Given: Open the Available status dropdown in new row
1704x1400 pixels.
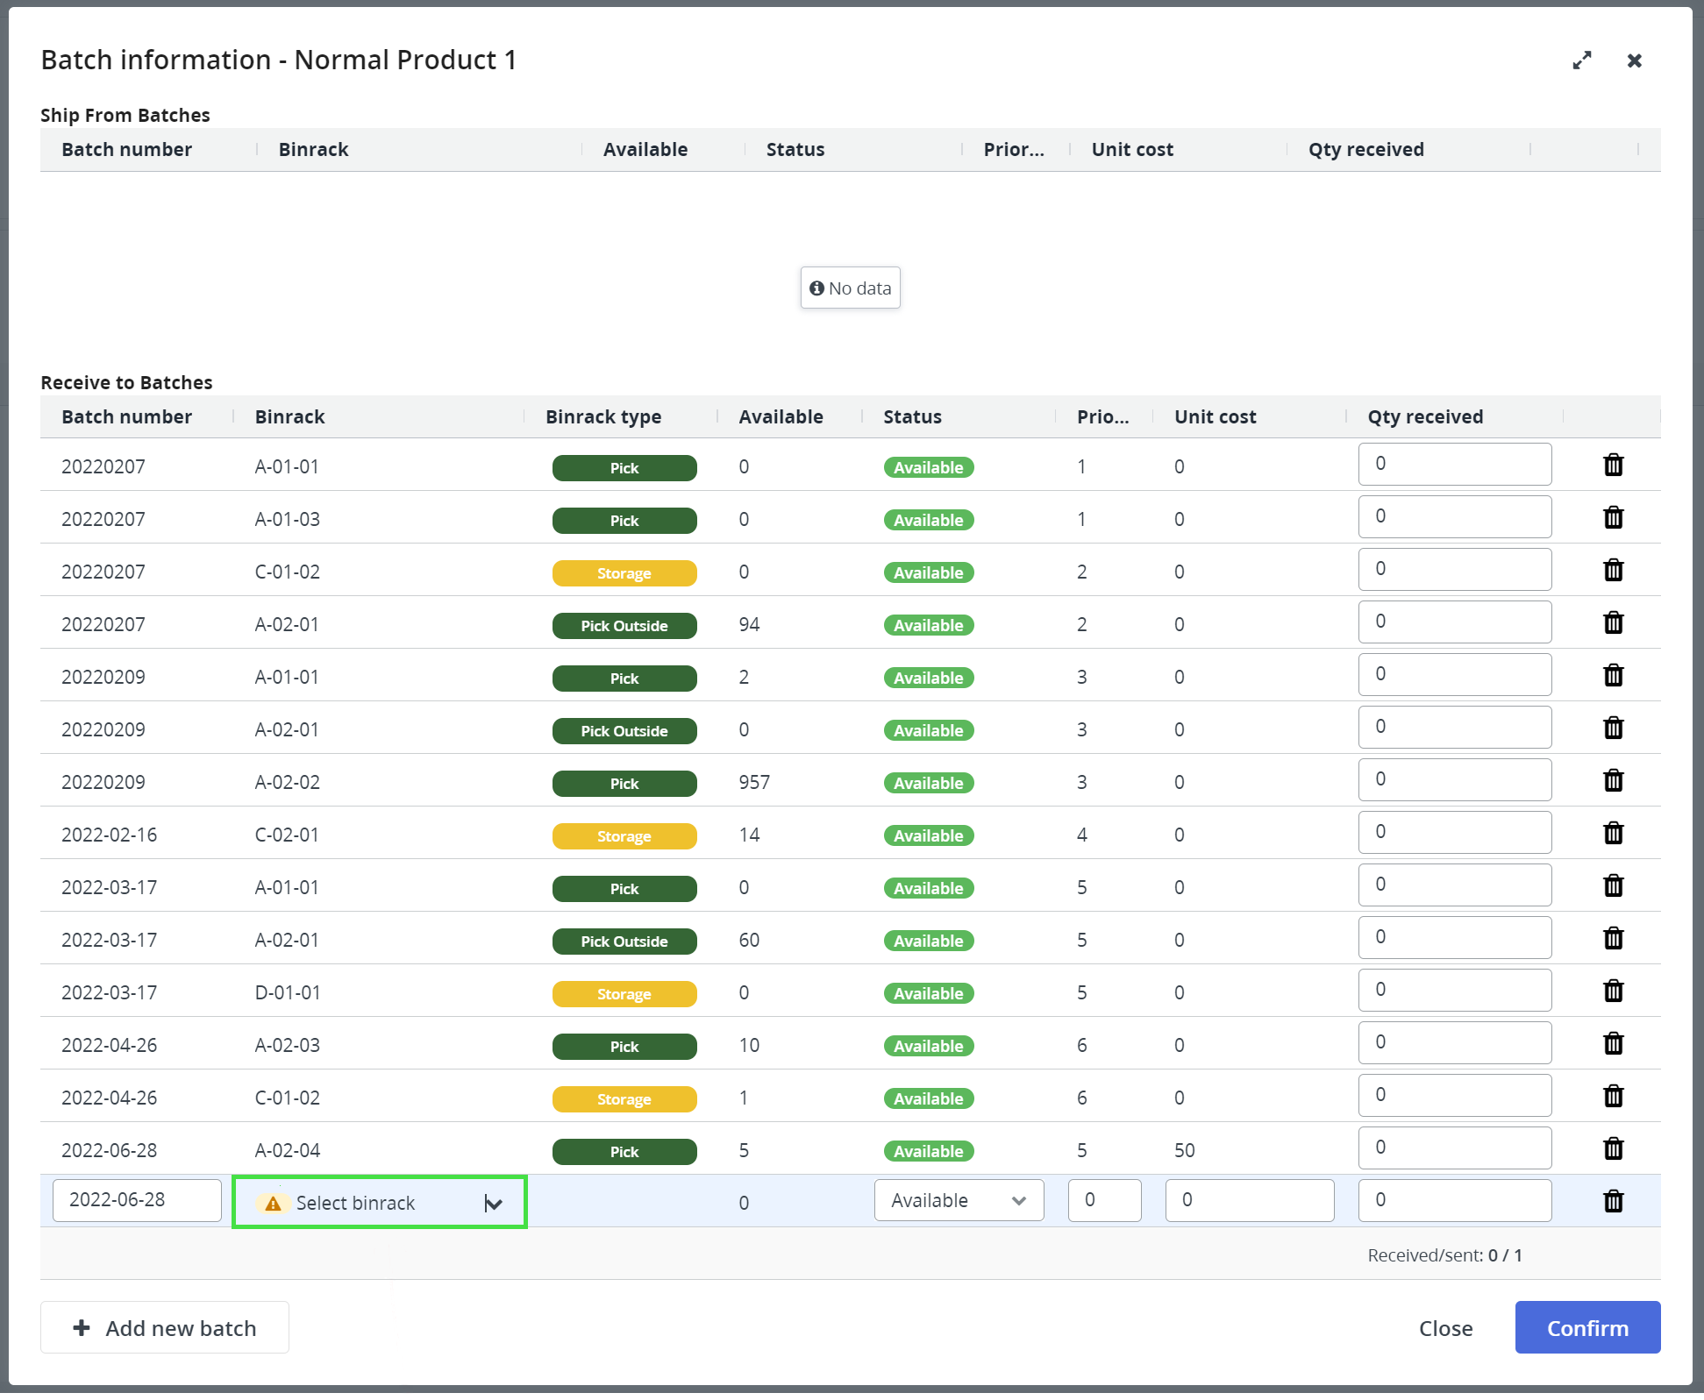Looking at the screenshot, I should (x=959, y=1201).
